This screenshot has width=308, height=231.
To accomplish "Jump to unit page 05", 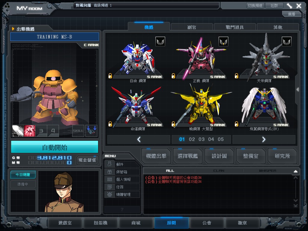I will 221,139.
